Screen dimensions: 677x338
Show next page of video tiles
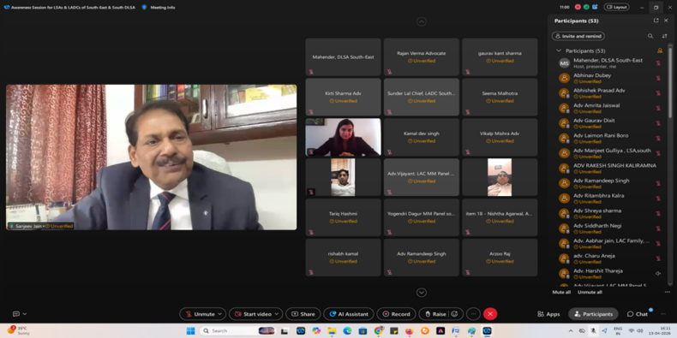[x=422, y=293]
